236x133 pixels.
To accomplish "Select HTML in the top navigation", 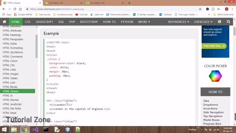I will tap(15, 22).
